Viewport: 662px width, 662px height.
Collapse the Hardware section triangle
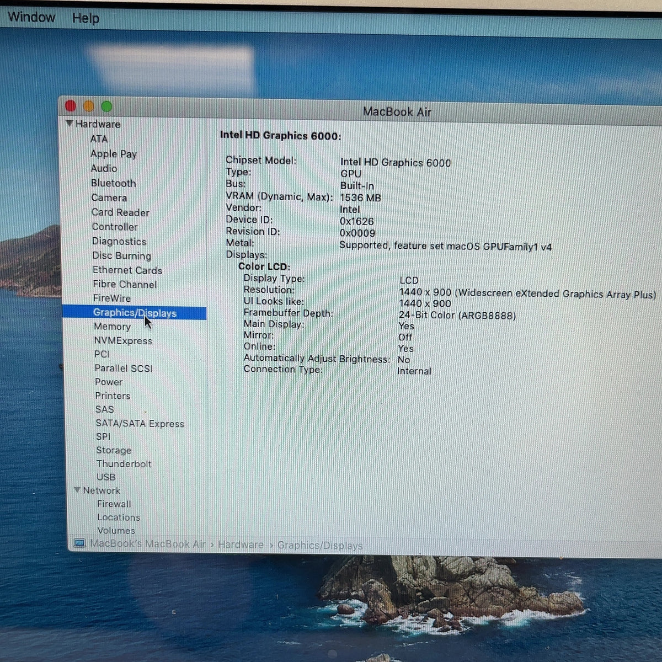point(70,123)
